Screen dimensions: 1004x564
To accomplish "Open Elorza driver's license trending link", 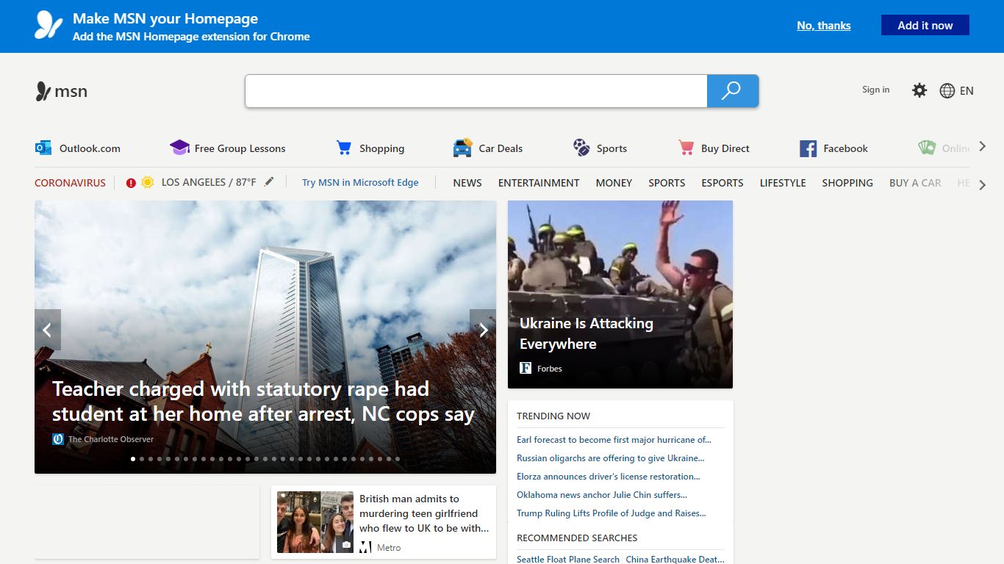I will [x=608, y=477].
